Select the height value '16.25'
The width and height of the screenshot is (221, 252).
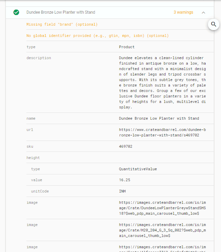point(124,180)
